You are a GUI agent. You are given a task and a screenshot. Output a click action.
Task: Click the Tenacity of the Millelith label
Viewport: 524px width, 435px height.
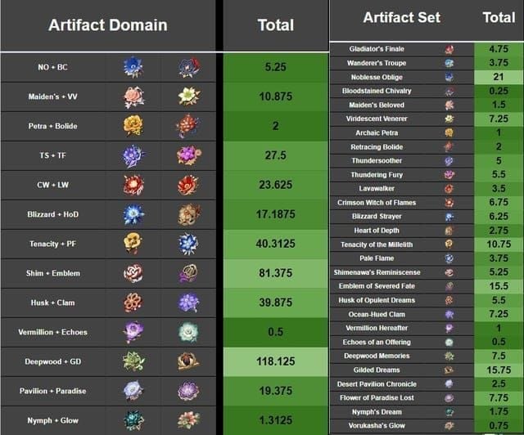(377, 244)
